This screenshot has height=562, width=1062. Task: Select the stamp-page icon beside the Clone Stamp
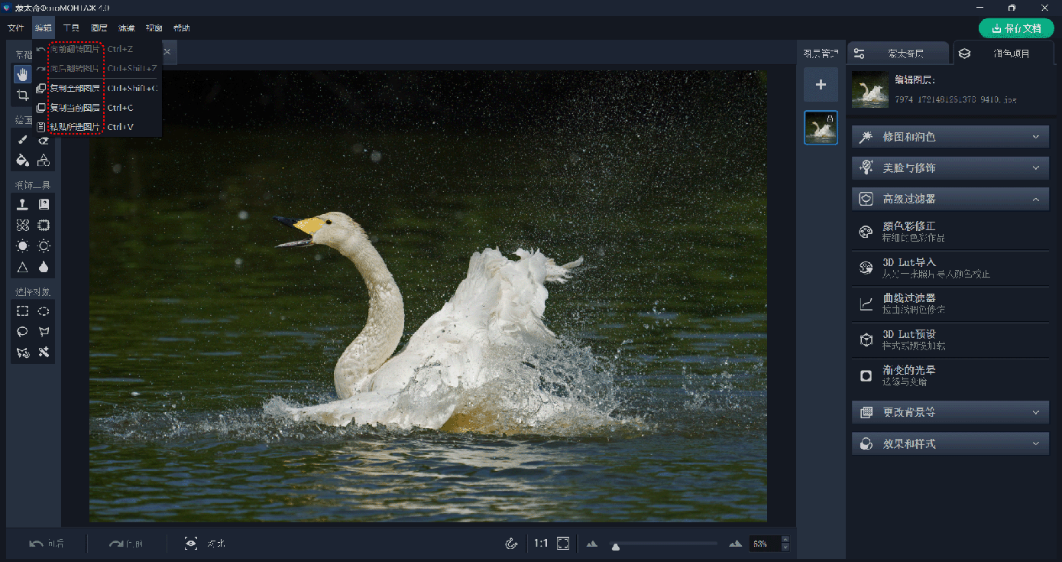tap(44, 204)
